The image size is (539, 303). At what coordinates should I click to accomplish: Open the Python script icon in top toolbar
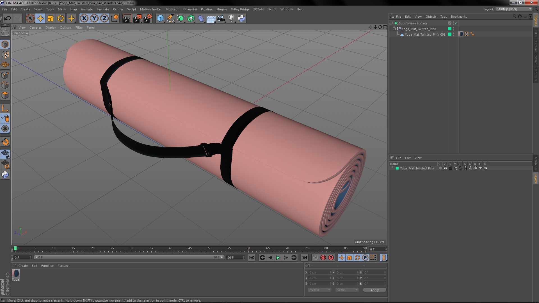click(241, 19)
